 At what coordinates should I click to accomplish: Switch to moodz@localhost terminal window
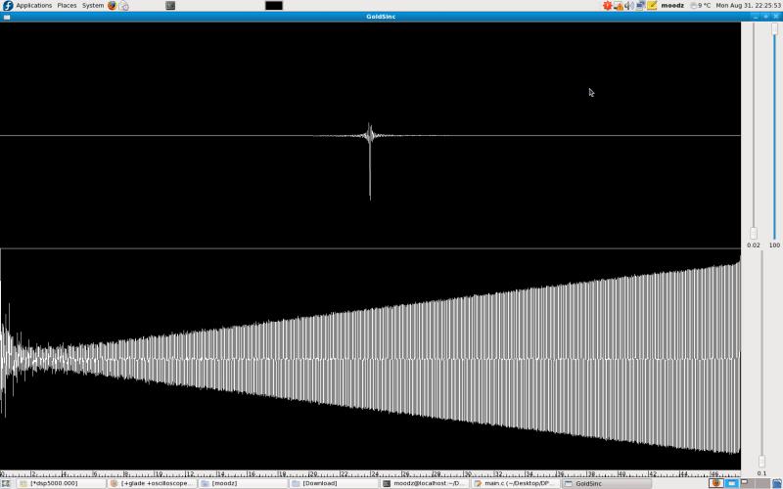pyautogui.click(x=425, y=483)
